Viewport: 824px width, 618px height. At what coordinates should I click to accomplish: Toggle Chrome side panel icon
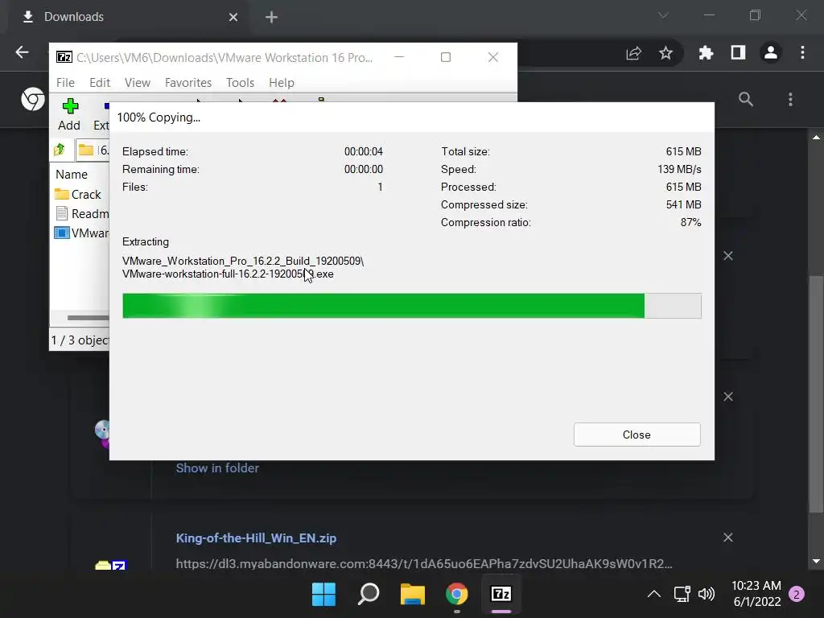click(739, 52)
